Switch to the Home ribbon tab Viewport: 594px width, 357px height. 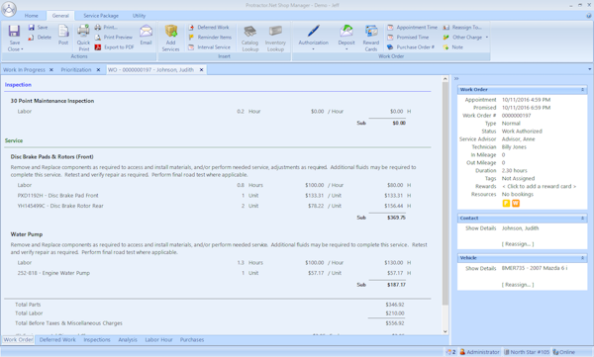pyautogui.click(x=31, y=16)
